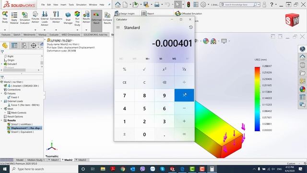
Task: Open the ConfigurationManager tab icon
Action: pyautogui.click(x=24, y=46)
